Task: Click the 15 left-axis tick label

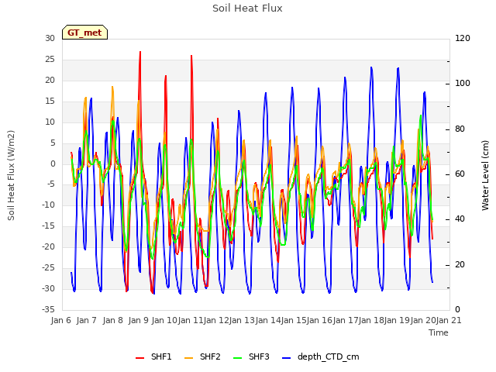Action: (50, 102)
